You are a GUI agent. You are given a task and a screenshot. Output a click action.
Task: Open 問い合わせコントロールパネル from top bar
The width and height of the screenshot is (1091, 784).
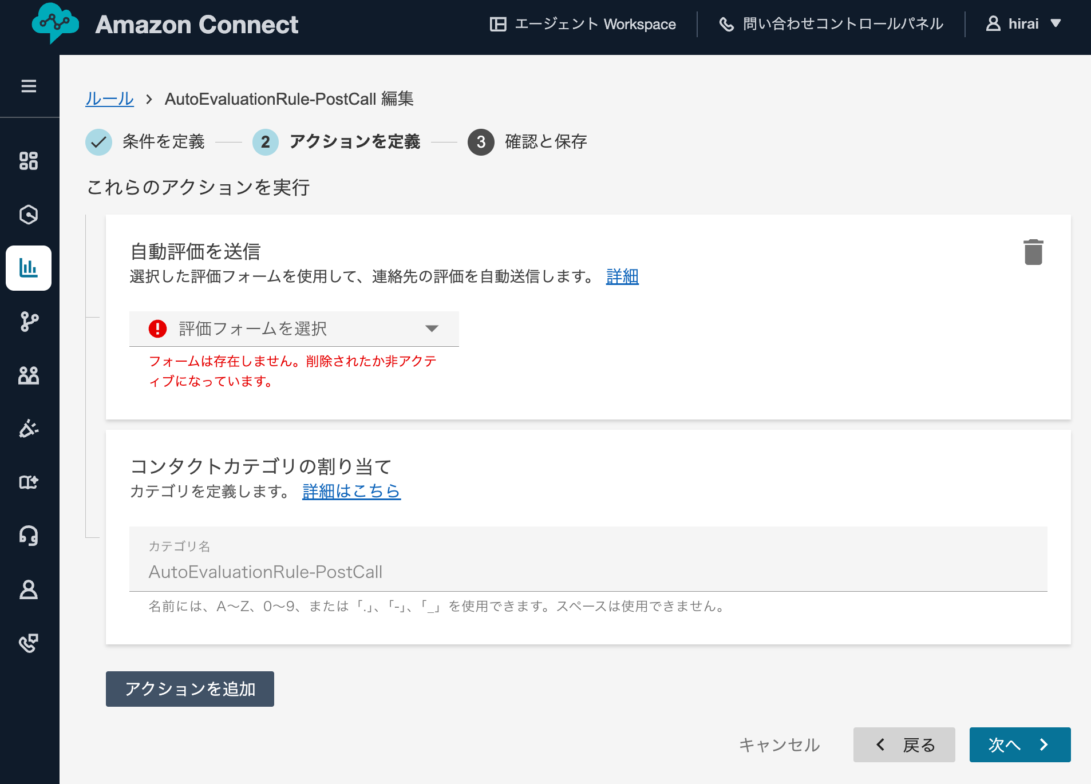831,24
